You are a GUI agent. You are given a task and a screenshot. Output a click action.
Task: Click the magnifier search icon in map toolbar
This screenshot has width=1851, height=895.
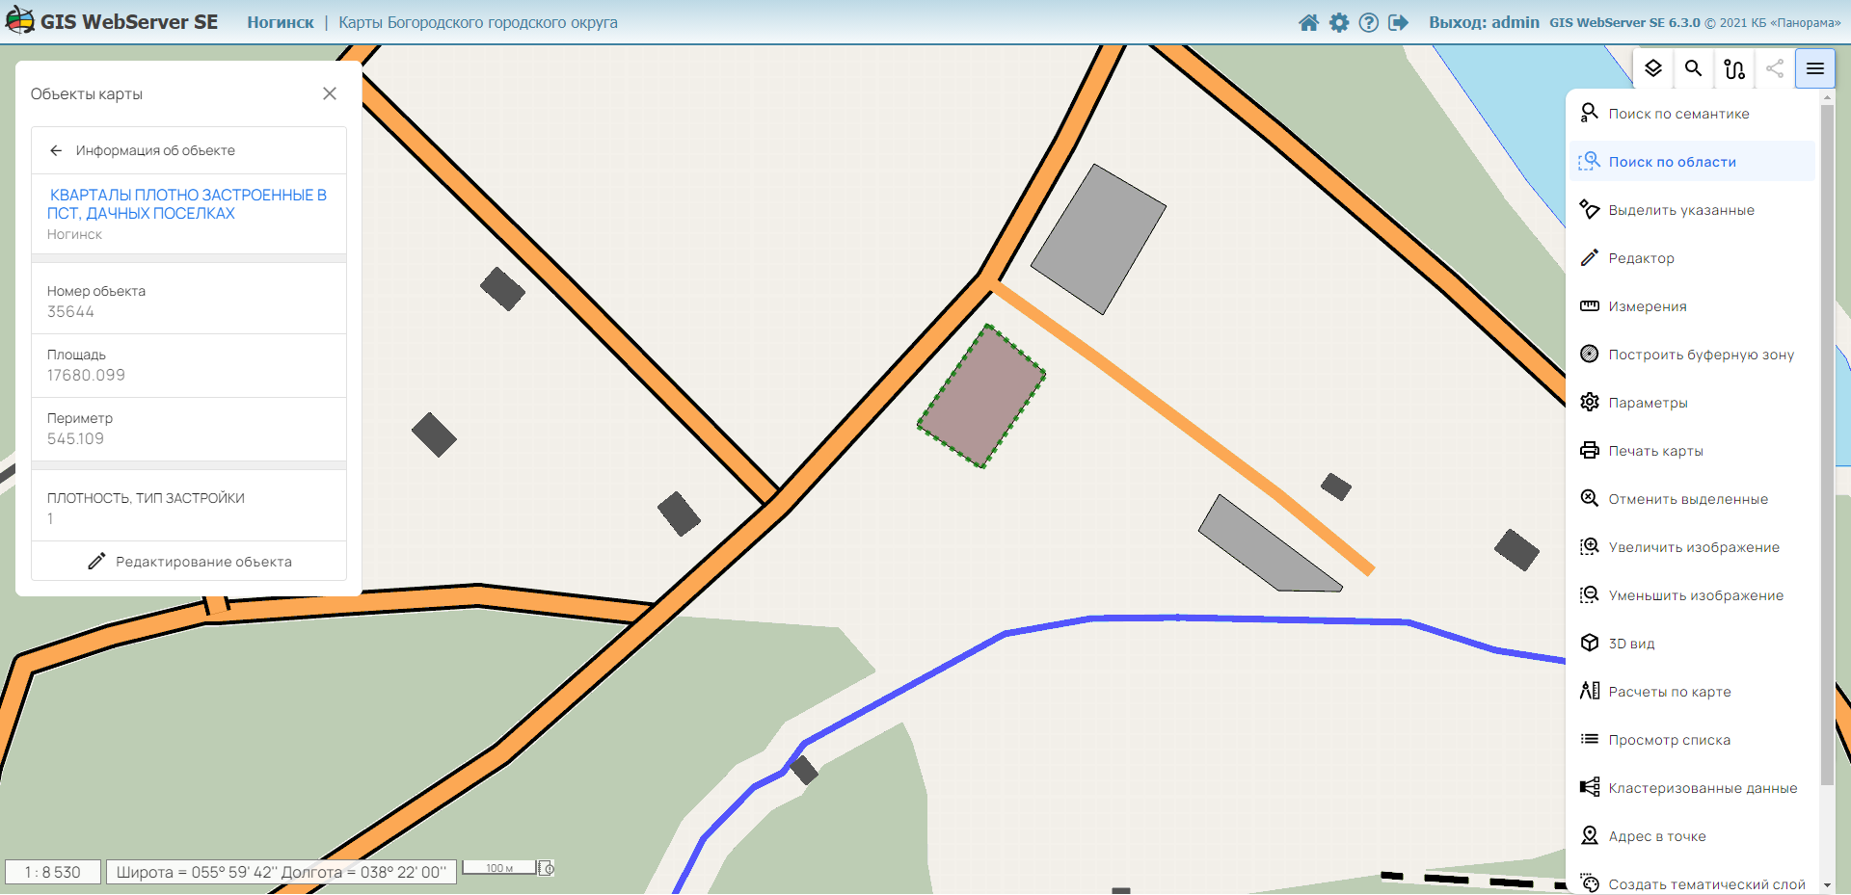[1693, 68]
